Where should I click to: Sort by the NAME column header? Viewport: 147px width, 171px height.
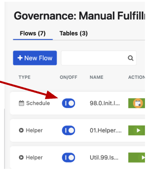pyautogui.click(x=97, y=77)
